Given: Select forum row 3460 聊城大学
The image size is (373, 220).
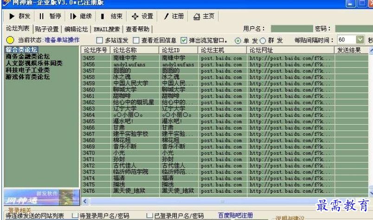Looking at the screenshot, I should tap(225, 89).
